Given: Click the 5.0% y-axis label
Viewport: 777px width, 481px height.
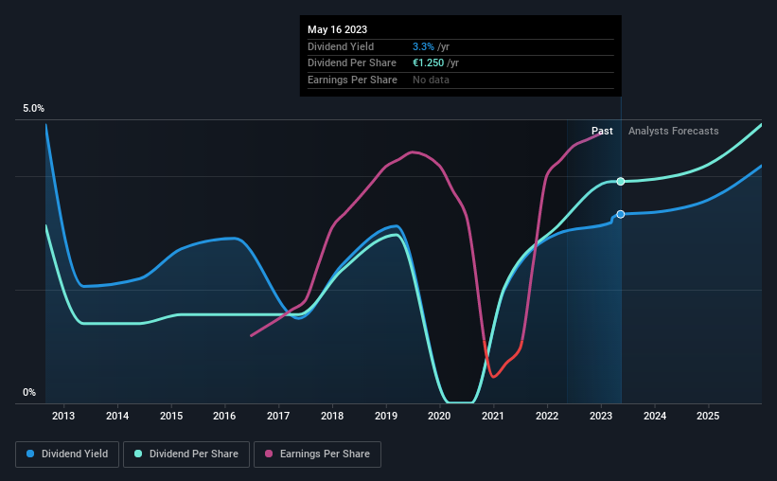Looking at the screenshot, I should [33, 108].
